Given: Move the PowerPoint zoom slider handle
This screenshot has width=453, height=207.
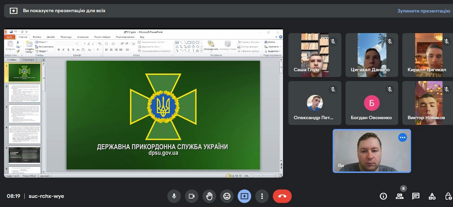Looking at the screenshot, I should coord(261,176).
